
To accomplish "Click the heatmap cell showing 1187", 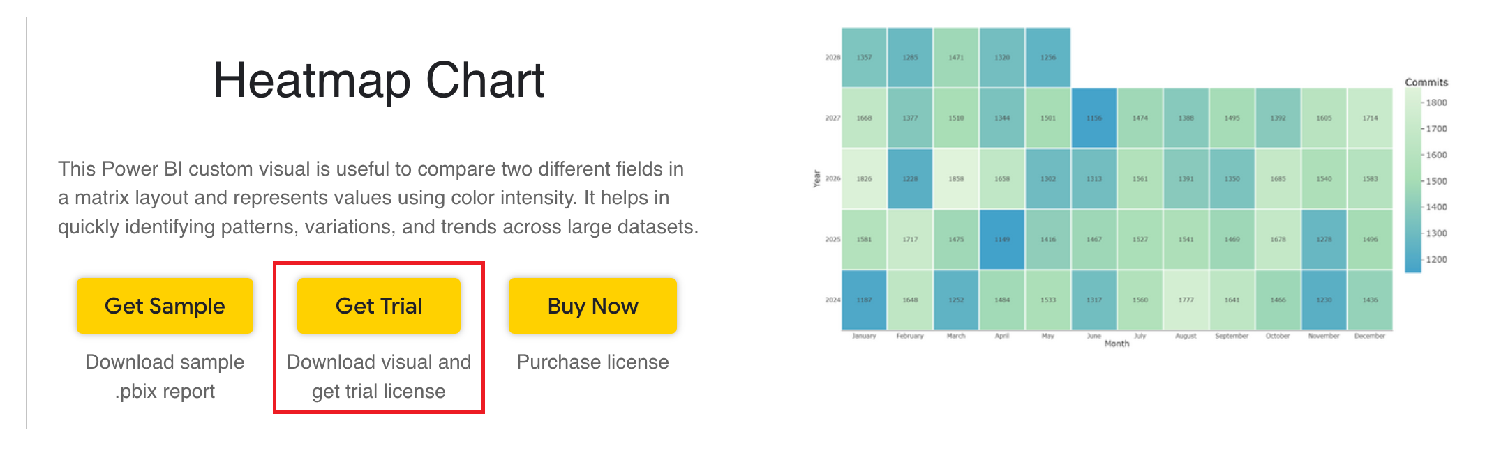I will click(x=864, y=300).
